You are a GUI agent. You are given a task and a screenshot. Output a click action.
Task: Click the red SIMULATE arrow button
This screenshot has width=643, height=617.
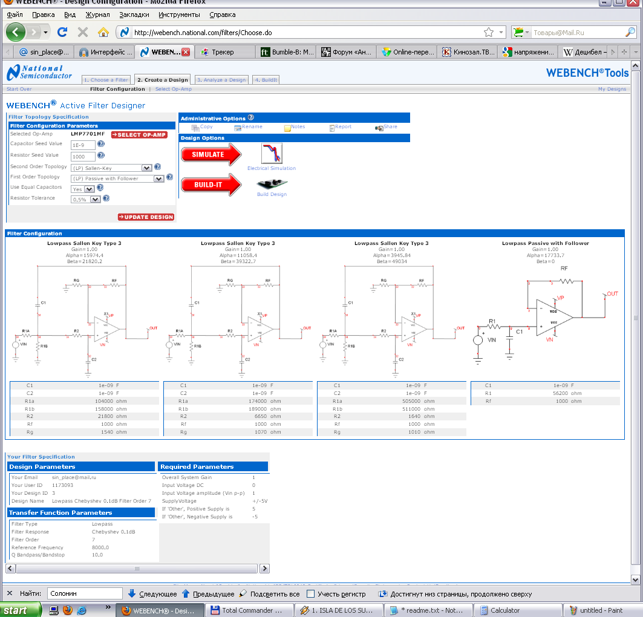tap(212, 155)
